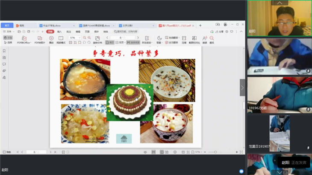Image resolution: width=312 pixels, height=175 pixels.
Task: Open the 57% zoom level dropdown
Action: point(75,38)
